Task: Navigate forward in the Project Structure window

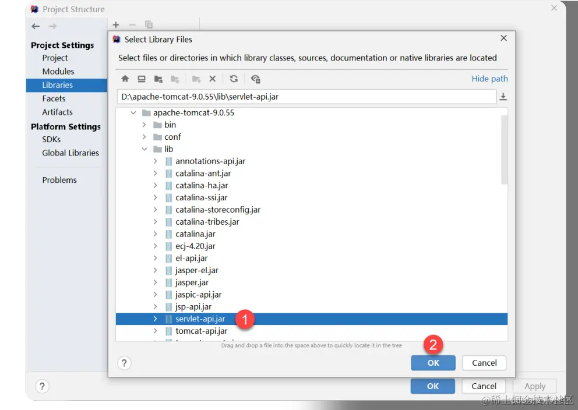Action: [52, 26]
